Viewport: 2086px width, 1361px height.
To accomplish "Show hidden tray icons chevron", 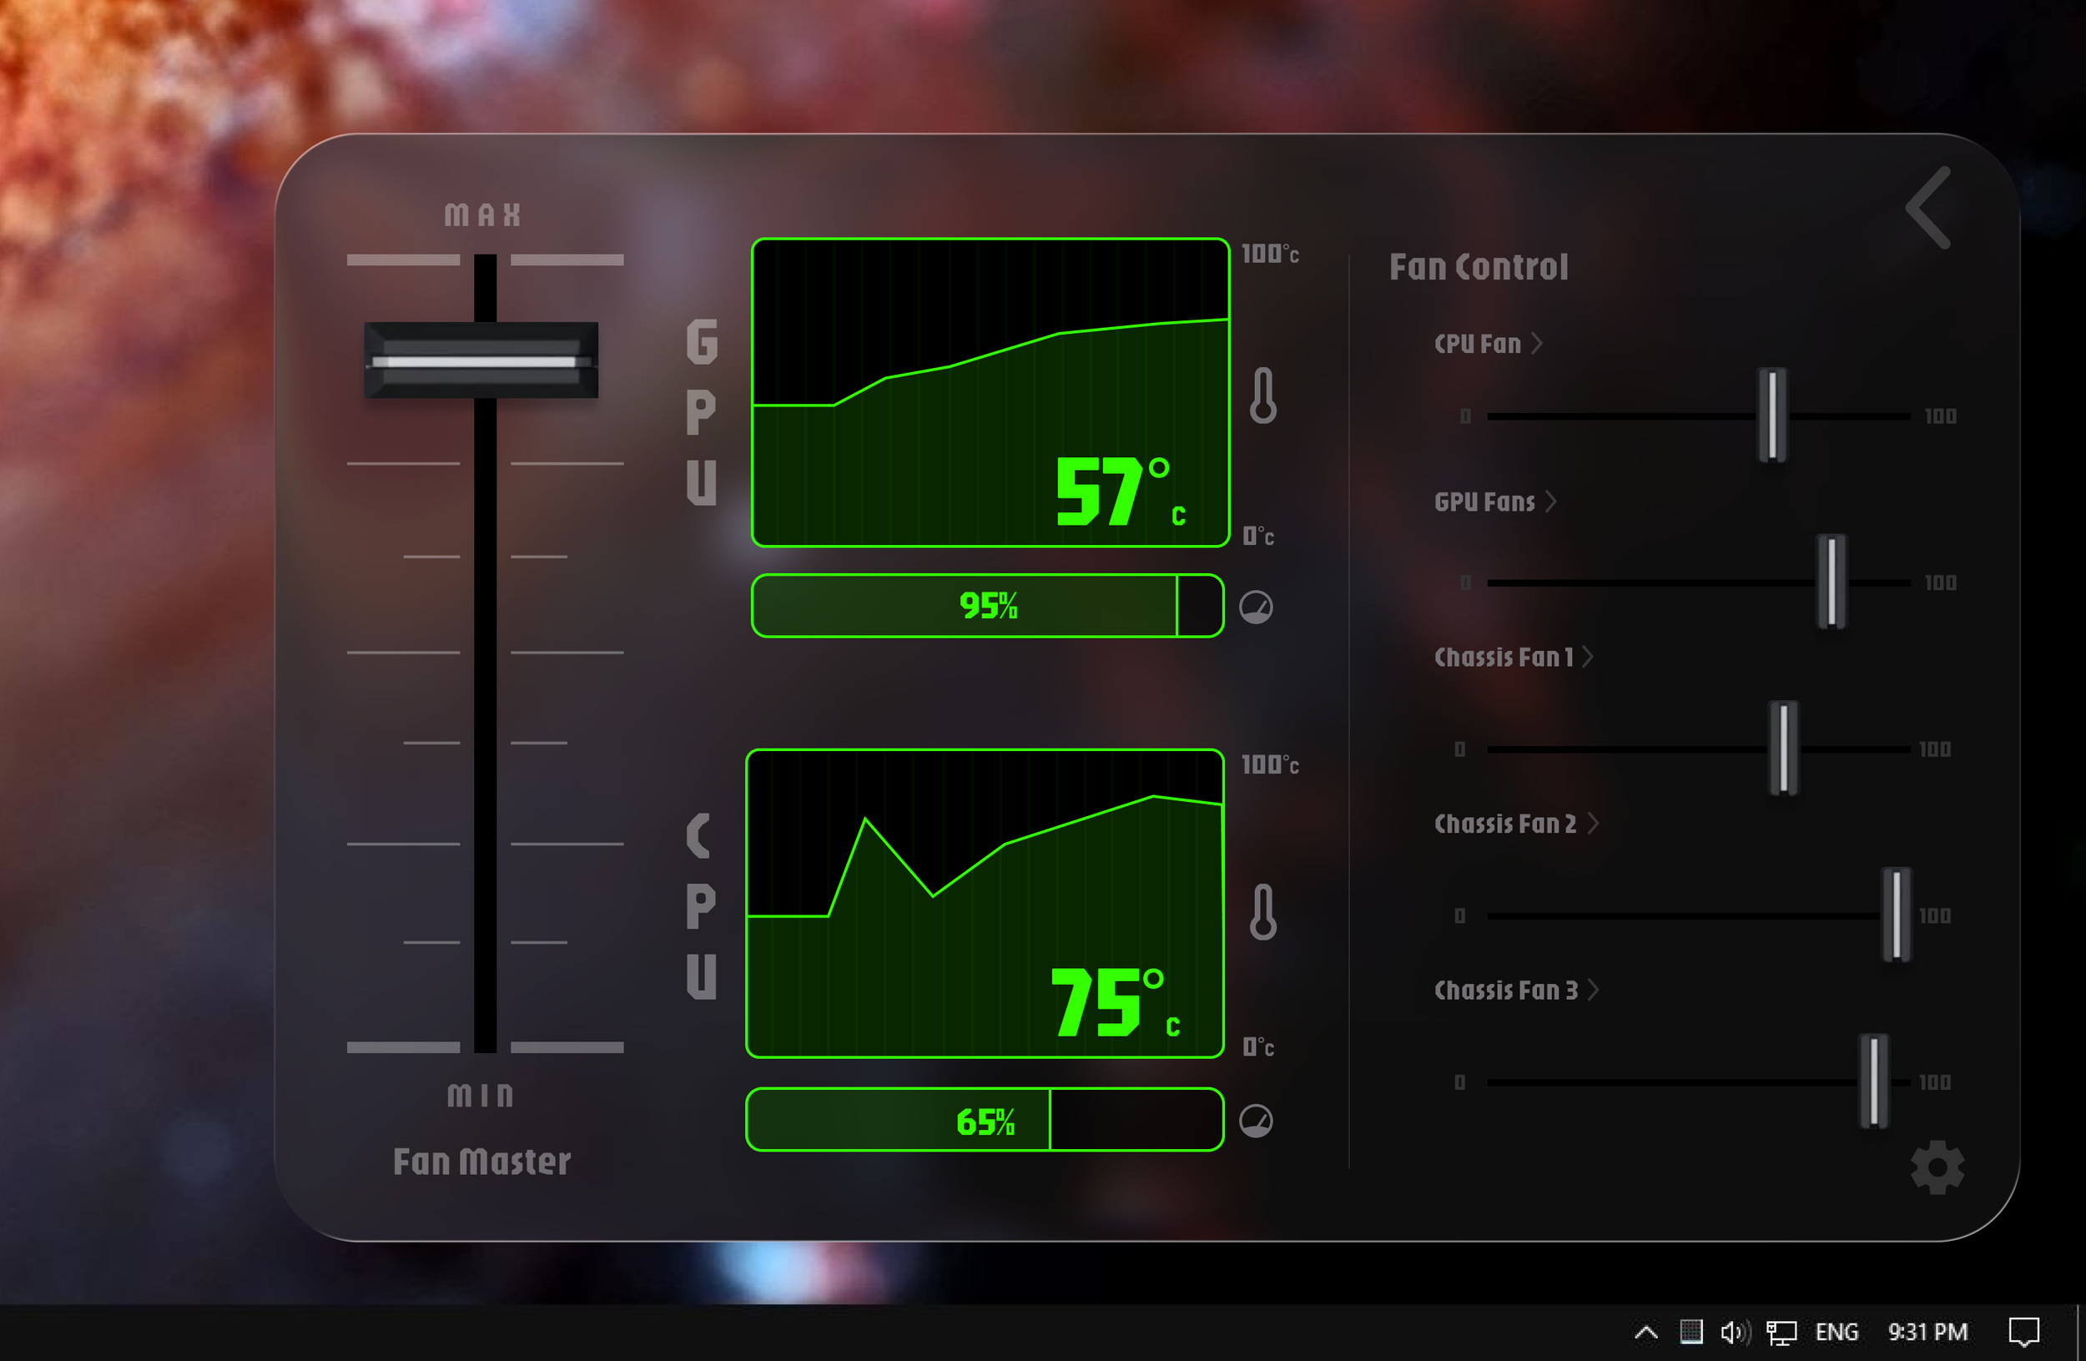I will [1646, 1332].
